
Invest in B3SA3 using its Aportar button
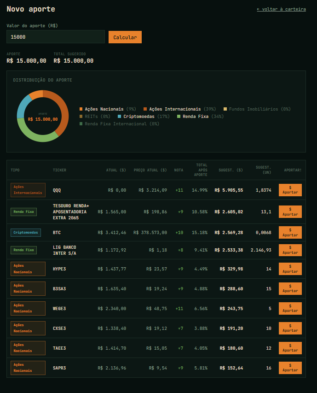(x=290, y=289)
